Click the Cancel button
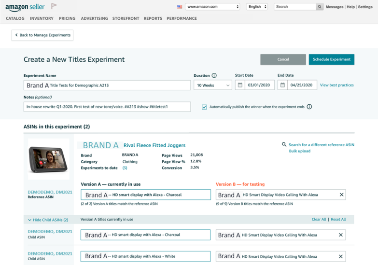This screenshot has width=378, height=265. tap(283, 59)
